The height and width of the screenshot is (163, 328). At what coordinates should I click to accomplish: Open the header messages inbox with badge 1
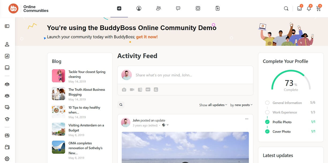300,8
